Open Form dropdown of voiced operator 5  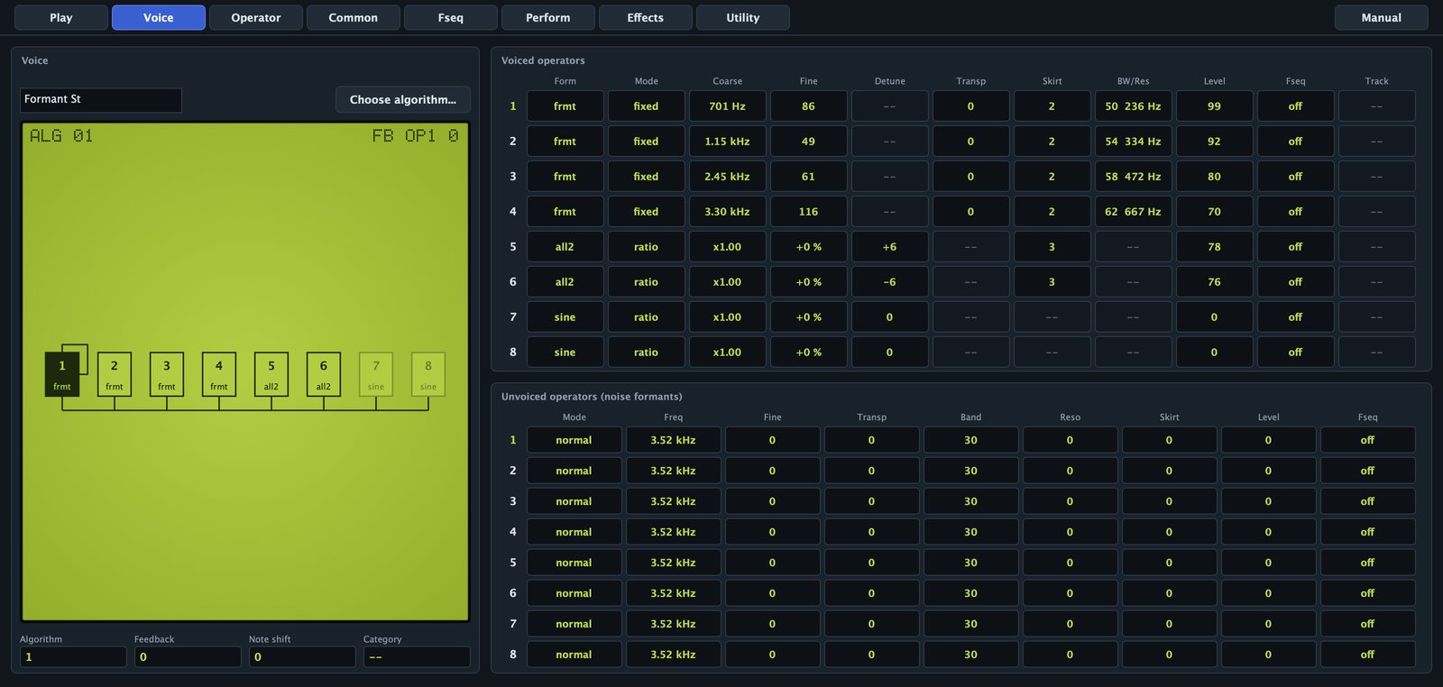coord(565,247)
